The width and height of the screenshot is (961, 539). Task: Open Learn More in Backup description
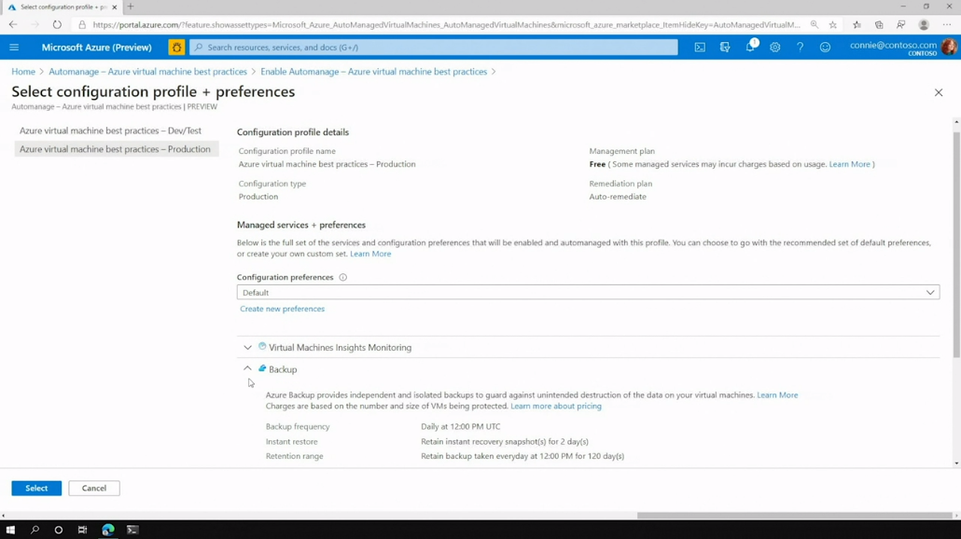[777, 395]
